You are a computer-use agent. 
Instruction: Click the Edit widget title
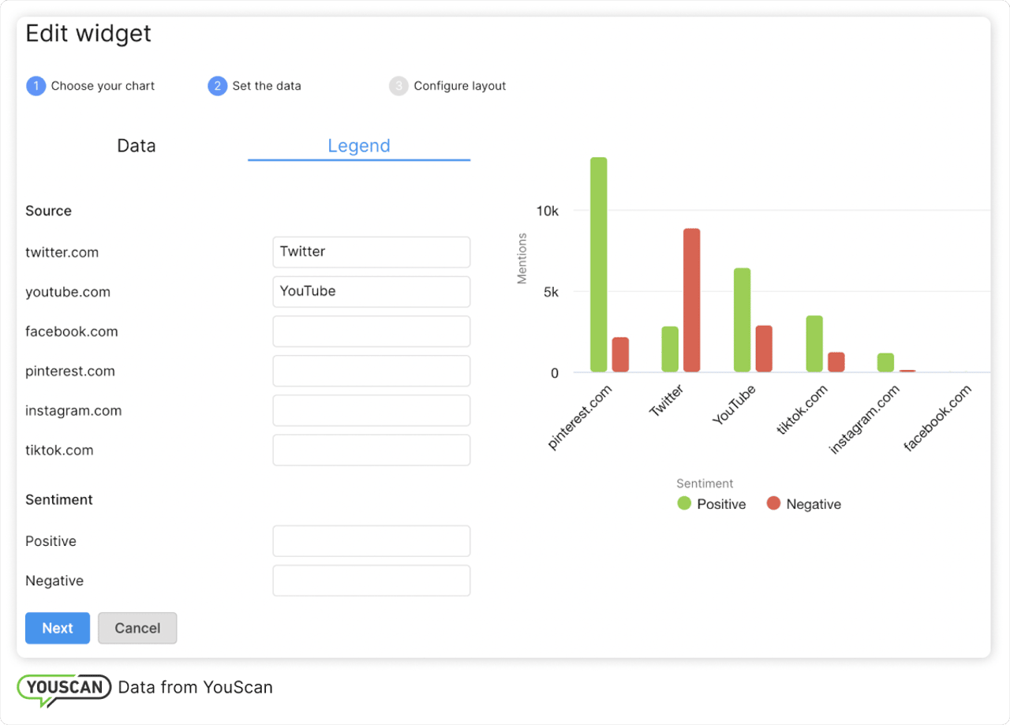pyautogui.click(x=88, y=33)
